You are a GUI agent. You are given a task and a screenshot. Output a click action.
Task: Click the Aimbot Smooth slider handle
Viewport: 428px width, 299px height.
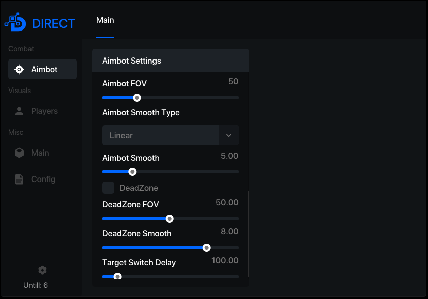(x=132, y=172)
